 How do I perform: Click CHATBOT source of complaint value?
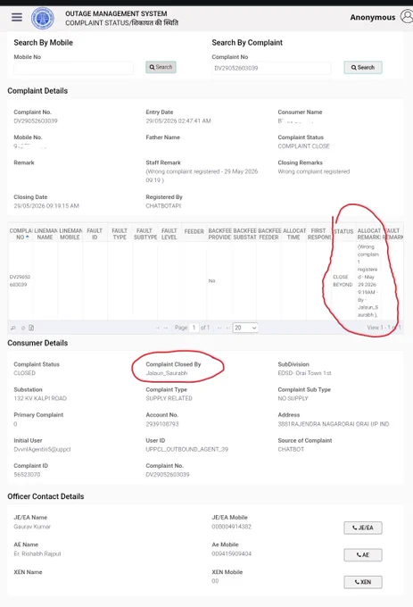tap(291, 449)
